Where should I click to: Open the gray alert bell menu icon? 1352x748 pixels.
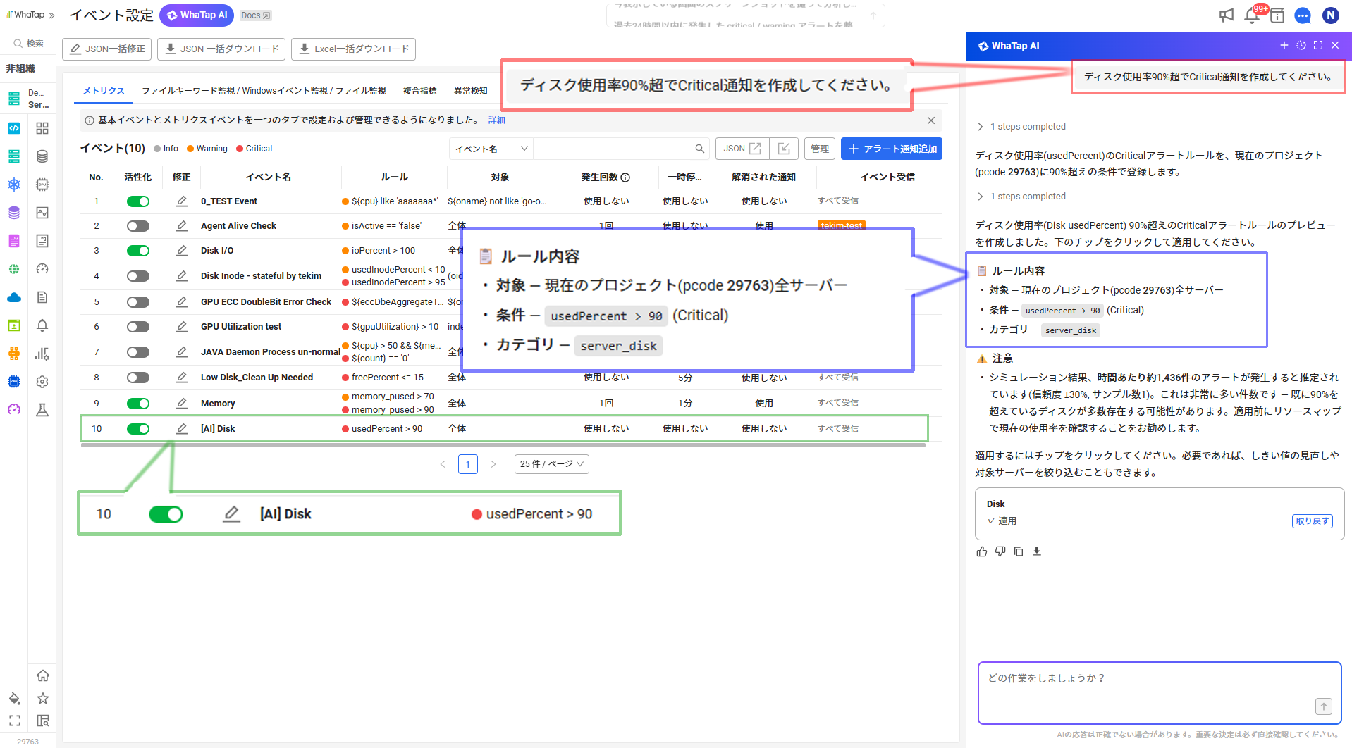(x=42, y=325)
